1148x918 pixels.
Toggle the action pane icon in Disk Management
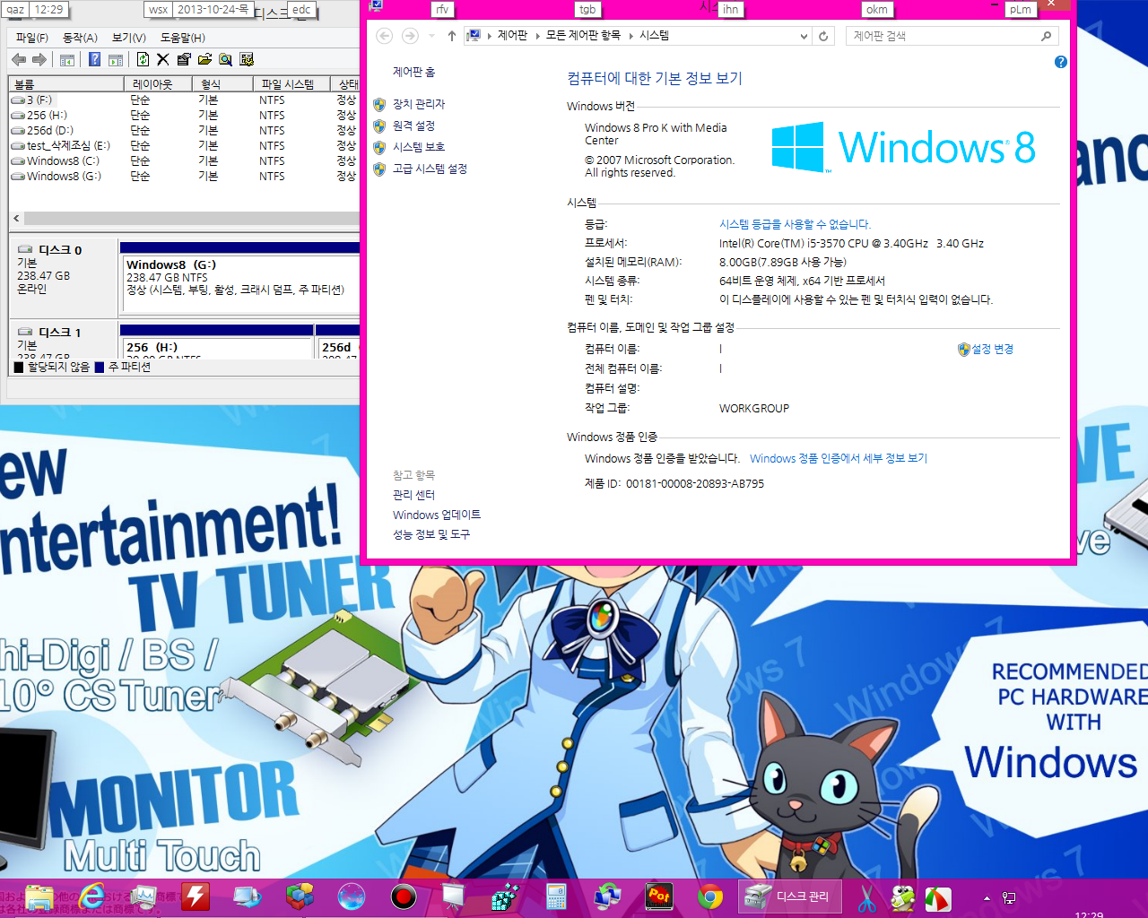click(116, 60)
